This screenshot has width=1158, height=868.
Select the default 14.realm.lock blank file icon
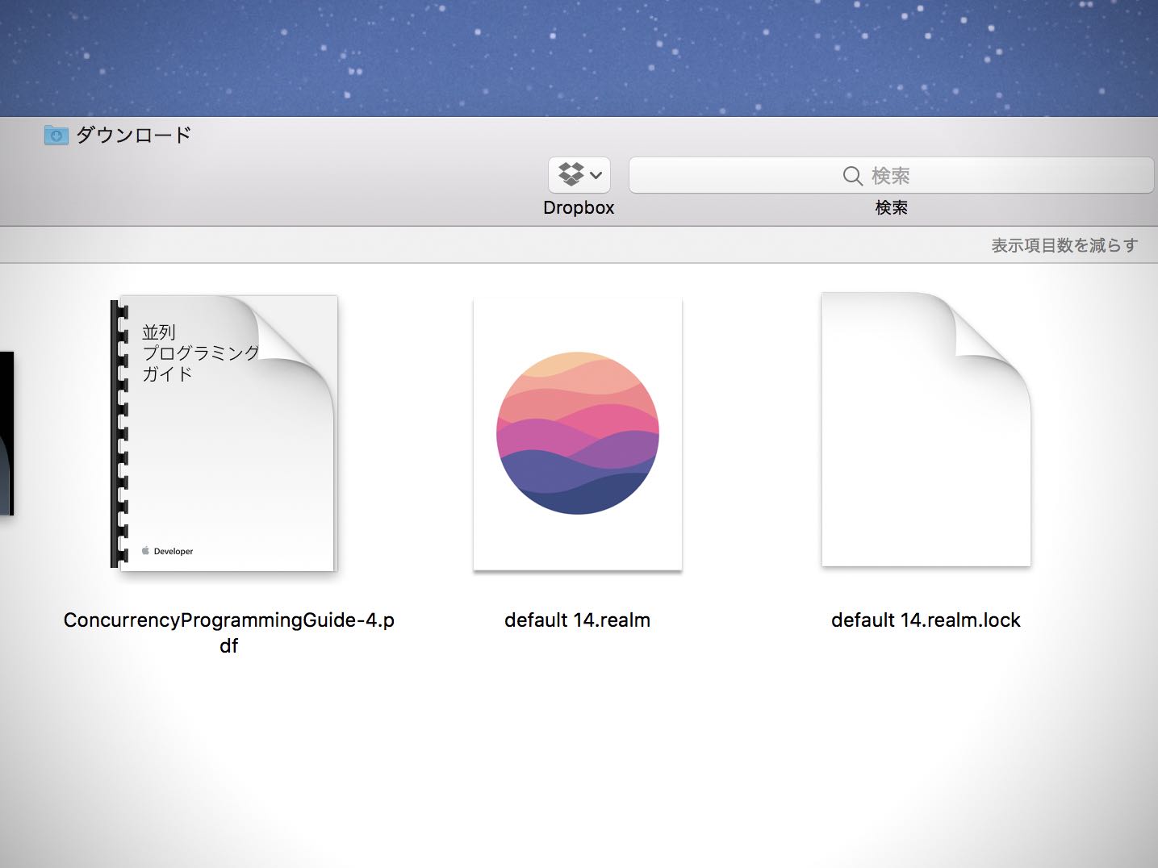pyautogui.click(x=926, y=429)
